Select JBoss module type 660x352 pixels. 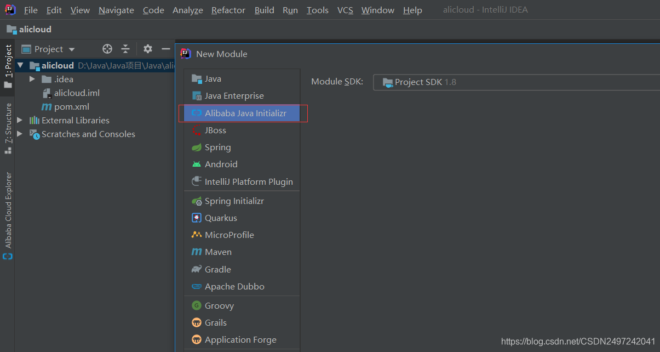(242, 130)
